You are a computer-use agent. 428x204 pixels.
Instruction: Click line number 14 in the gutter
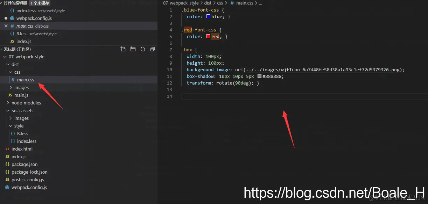click(170, 96)
